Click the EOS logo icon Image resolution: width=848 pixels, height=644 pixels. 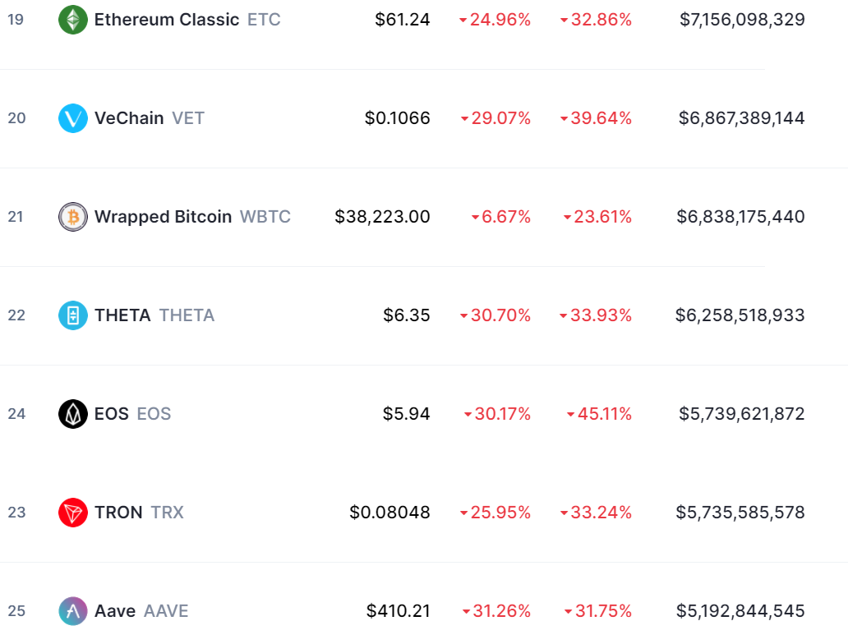point(73,414)
